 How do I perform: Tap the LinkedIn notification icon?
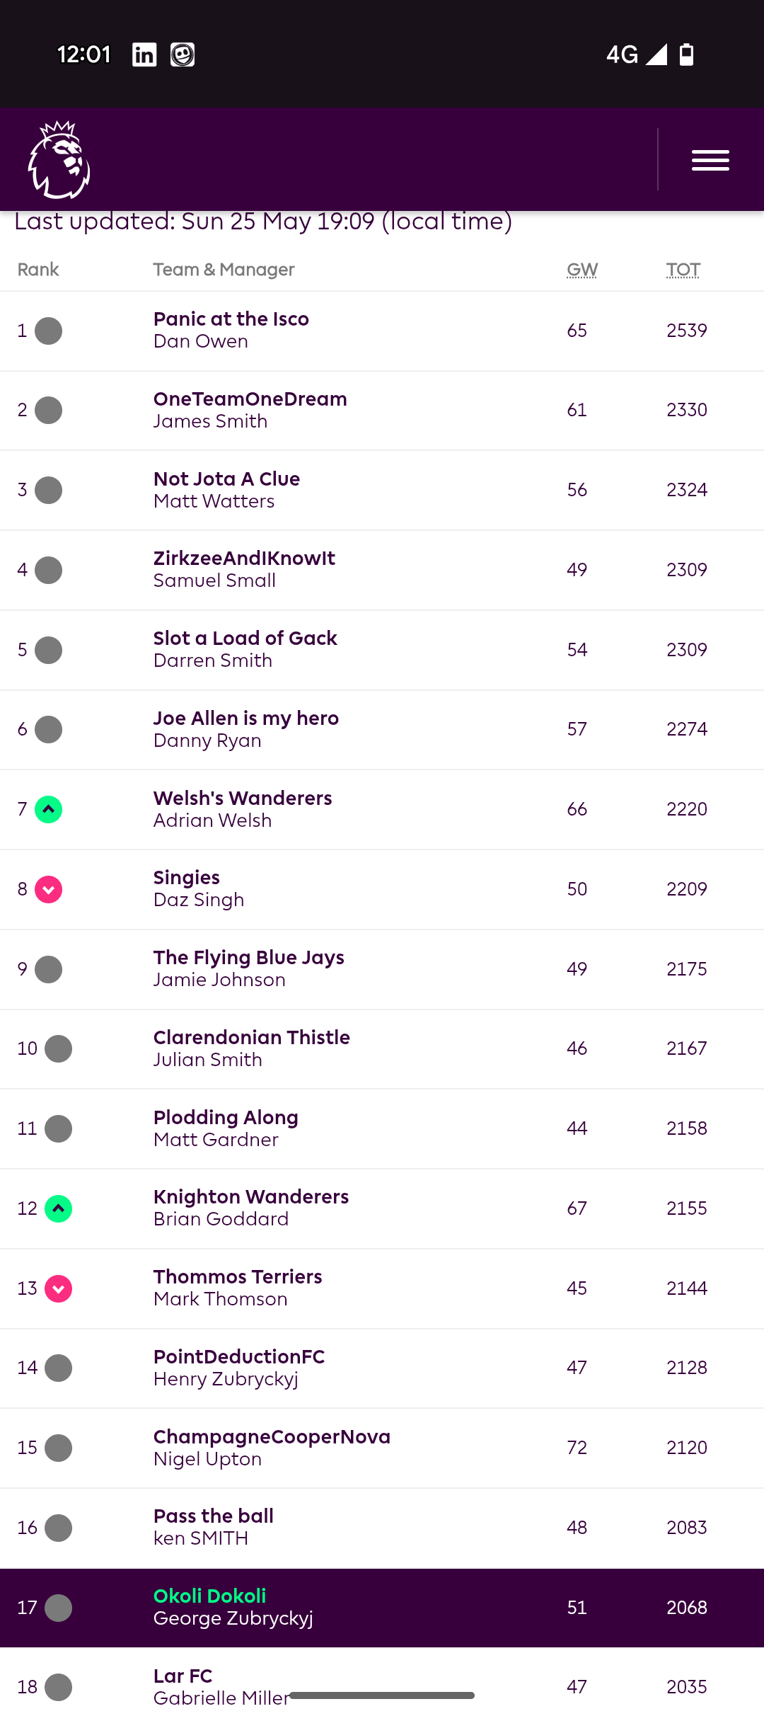click(144, 55)
